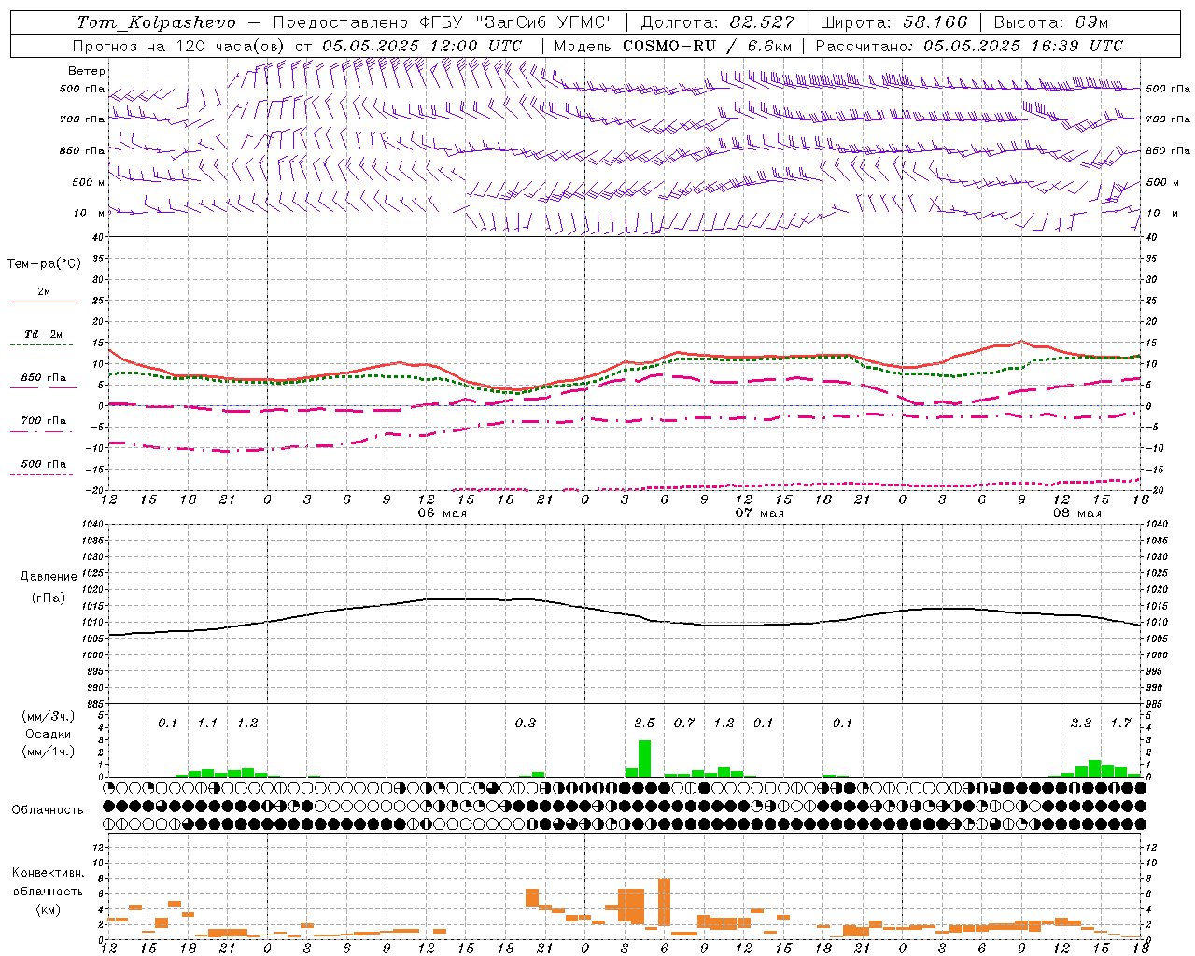Click the elevation label Высота: 69м
The width and height of the screenshot is (1195, 956).
coord(1050,22)
